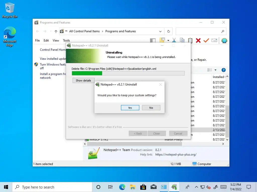Click the red X Delete toolbar icon
The height and width of the screenshot is (192, 257).
click(x=198, y=40)
